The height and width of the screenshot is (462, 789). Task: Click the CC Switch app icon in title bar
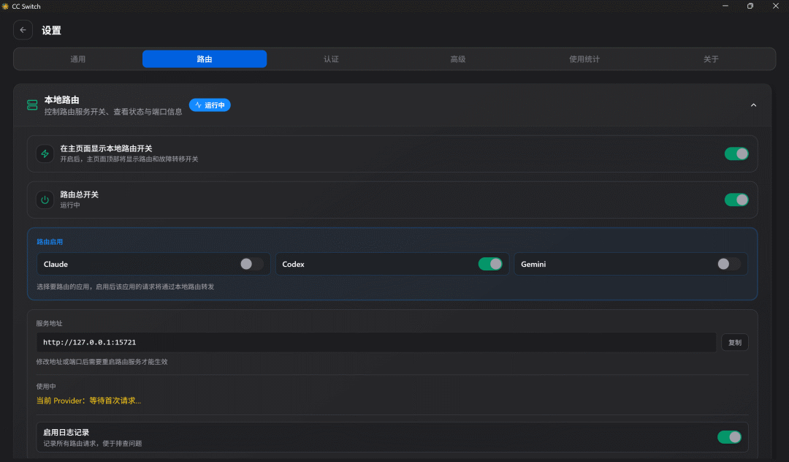(x=5, y=6)
